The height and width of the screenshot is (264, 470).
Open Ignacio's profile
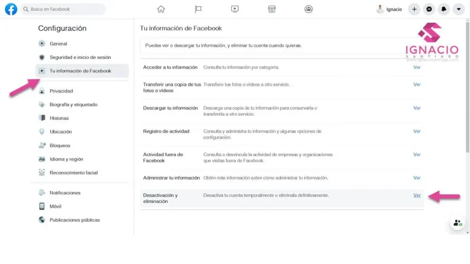(389, 9)
